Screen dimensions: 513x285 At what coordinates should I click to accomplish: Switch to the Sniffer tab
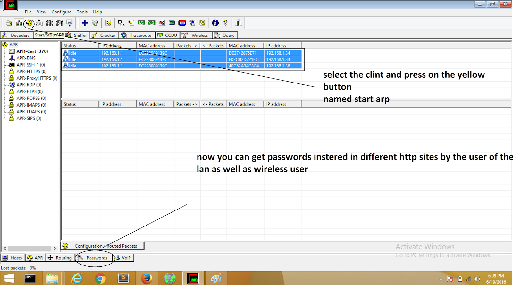coord(77,35)
